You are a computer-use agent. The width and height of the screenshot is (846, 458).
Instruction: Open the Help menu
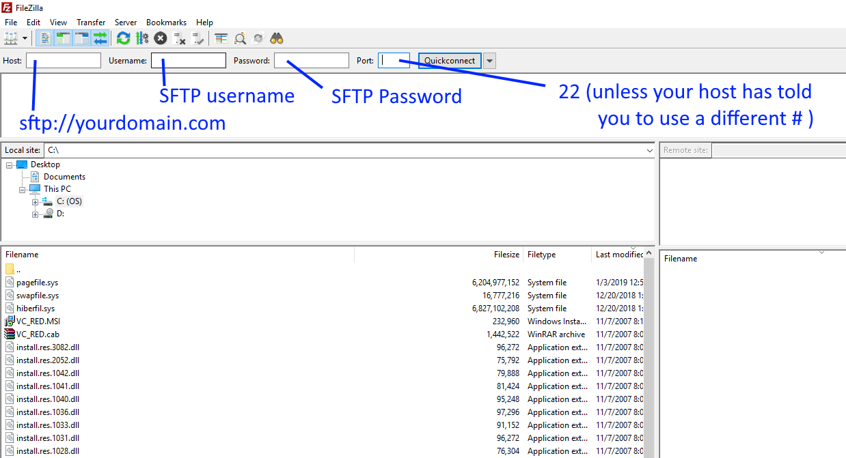pos(204,23)
